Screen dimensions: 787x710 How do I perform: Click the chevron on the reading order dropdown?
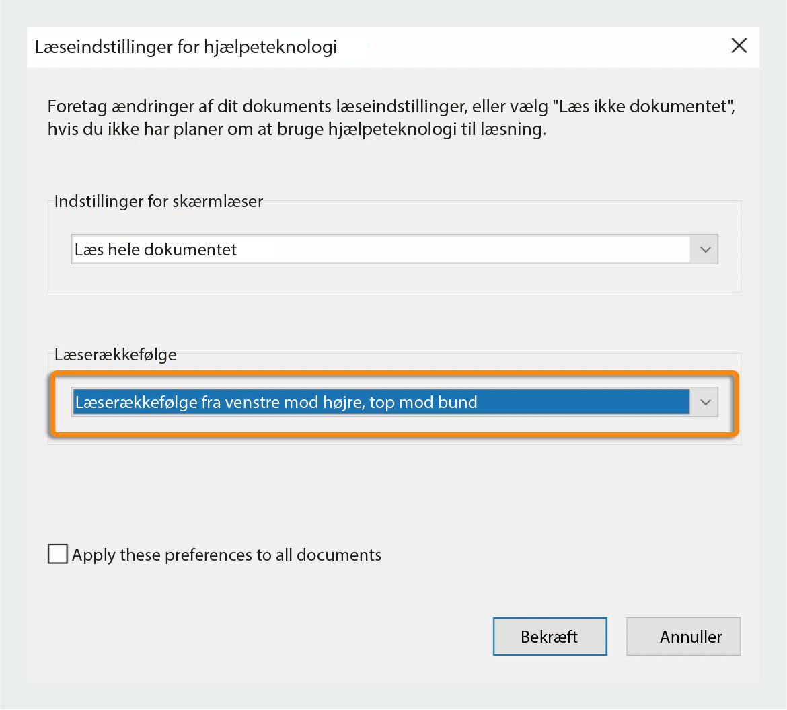pos(705,402)
